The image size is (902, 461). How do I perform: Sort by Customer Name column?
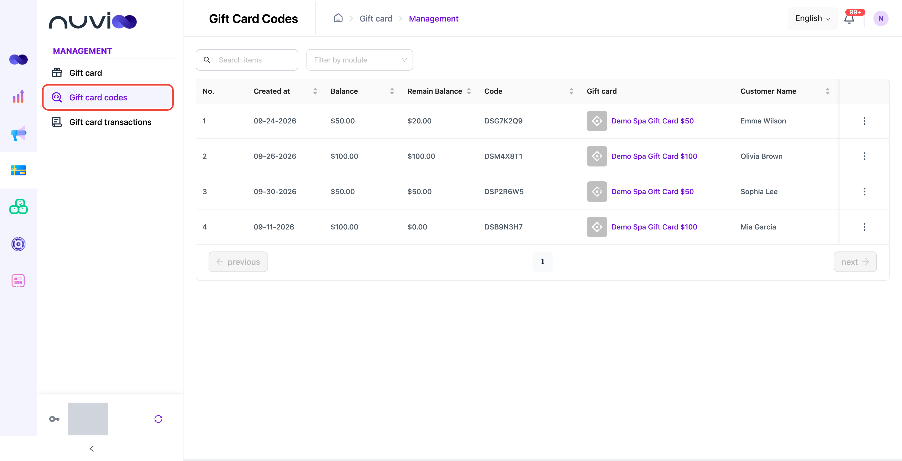pyautogui.click(x=828, y=91)
